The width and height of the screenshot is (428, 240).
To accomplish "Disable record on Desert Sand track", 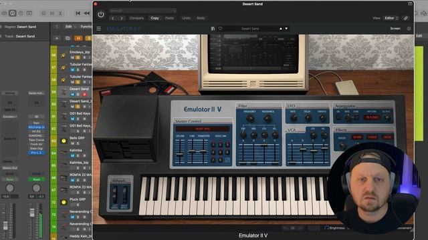I will point(84,95).
